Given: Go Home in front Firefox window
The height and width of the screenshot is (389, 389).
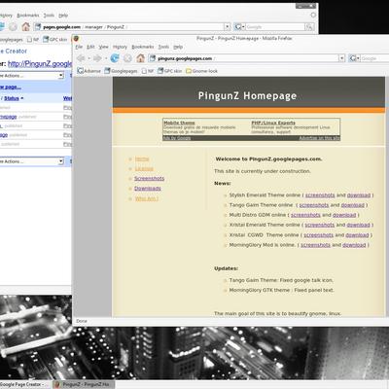Looking at the screenshot, I should coord(140,58).
